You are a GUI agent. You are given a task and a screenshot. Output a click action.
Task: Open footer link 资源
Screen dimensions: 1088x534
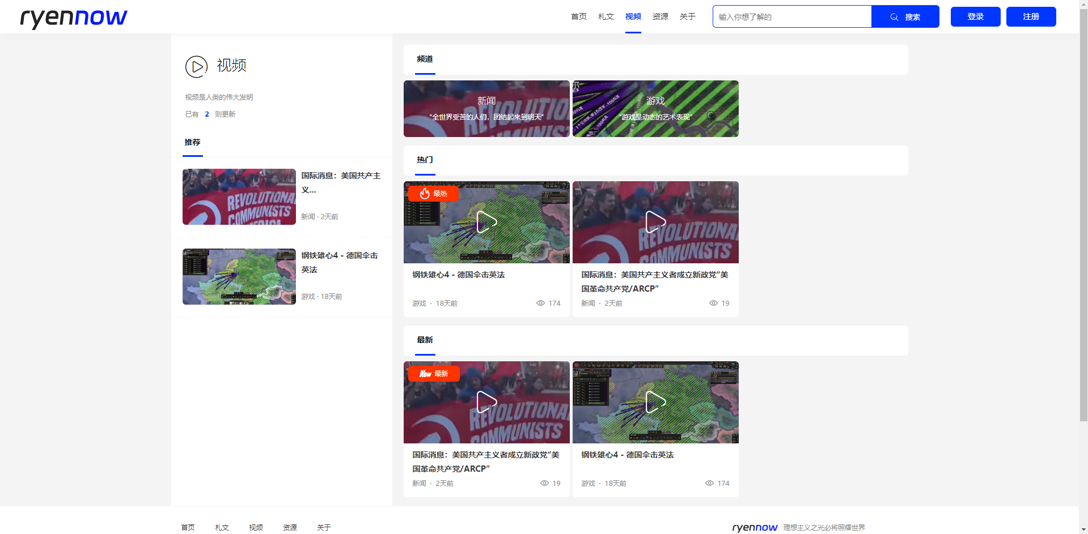(290, 527)
